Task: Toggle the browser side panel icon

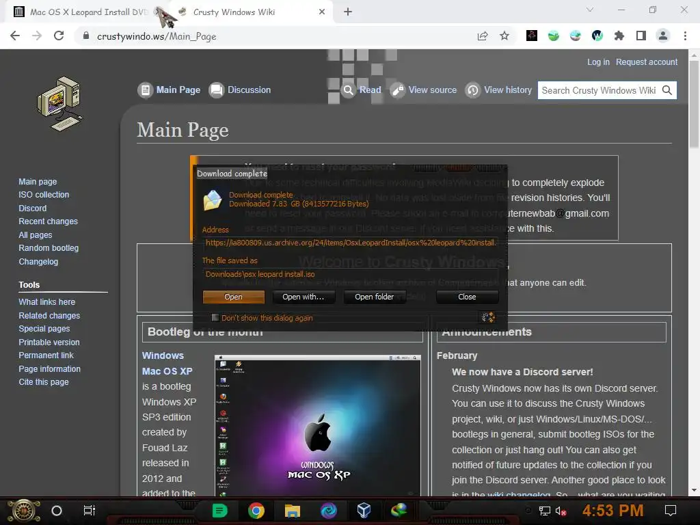Action: tap(641, 36)
